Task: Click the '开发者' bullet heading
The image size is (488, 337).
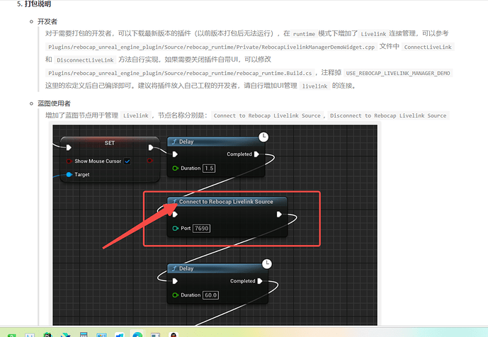Action: pos(47,21)
